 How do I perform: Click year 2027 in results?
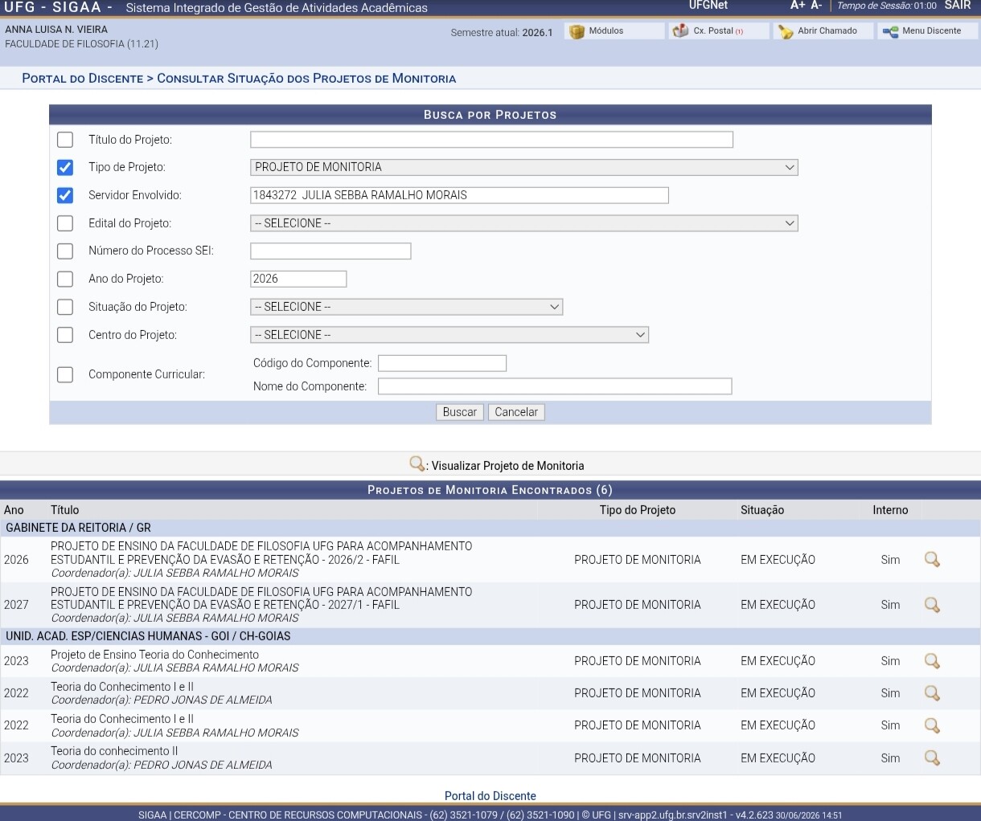[x=16, y=605]
